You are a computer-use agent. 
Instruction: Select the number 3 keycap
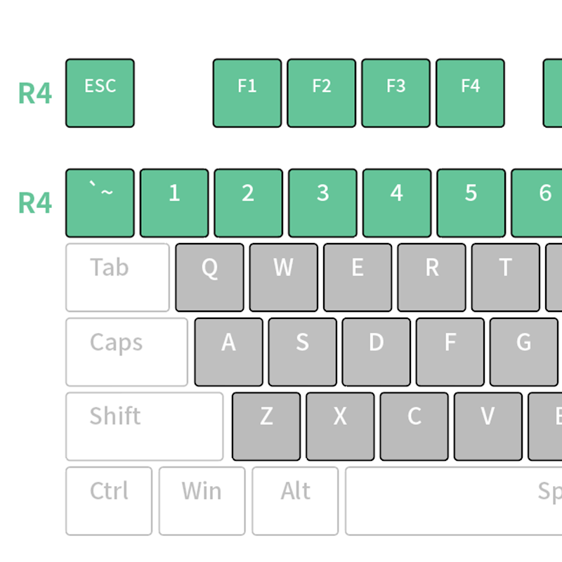coord(322,202)
